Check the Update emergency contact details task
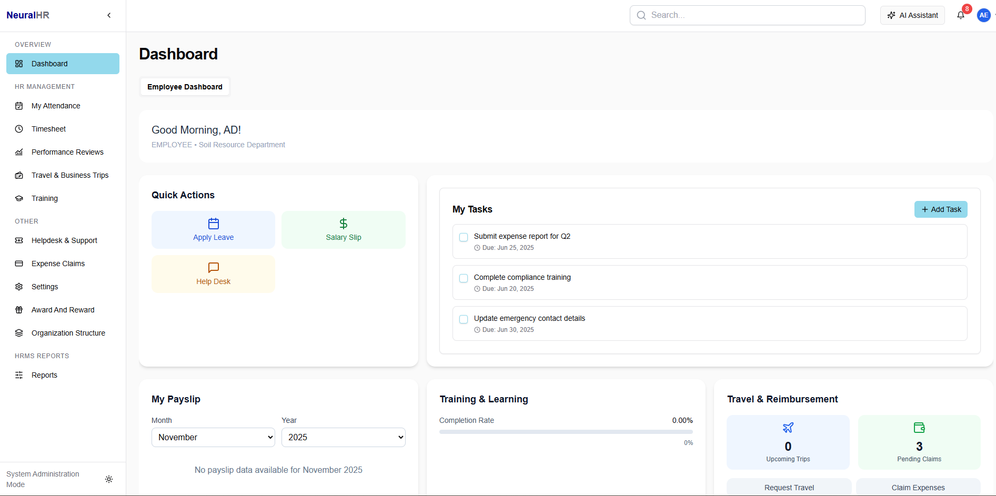This screenshot has height=496, width=996. 464,319
